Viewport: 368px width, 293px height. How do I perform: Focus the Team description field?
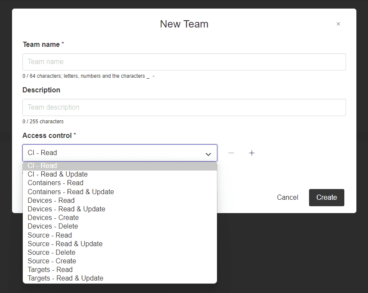tap(184, 107)
